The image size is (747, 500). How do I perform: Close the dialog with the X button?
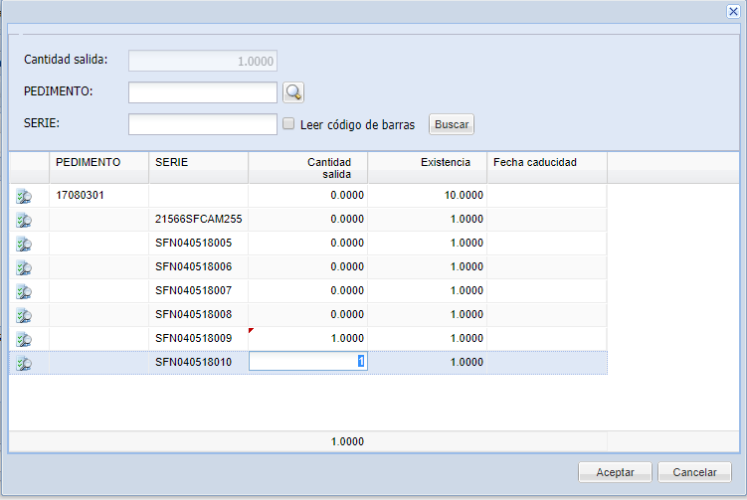tap(733, 10)
